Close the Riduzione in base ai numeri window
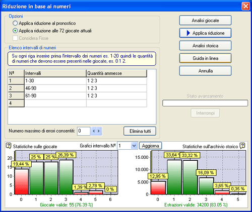Viewport: 252px width, 212px height. pyautogui.click(x=245, y=7)
